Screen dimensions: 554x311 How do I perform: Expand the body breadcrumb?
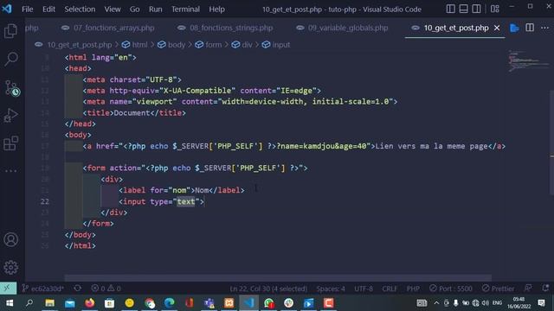tap(177, 45)
